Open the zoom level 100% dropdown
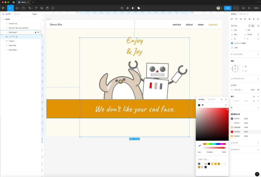261x177 pixels. 257,8
